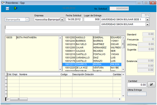This screenshot has width=157, height=105.
Task: Expand the second Universidad Simon Bolivar dropdown
Action: point(147,25)
